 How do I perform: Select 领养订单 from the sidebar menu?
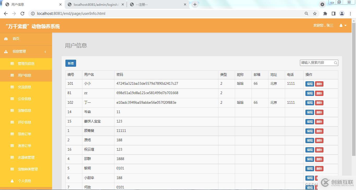tap(24, 134)
